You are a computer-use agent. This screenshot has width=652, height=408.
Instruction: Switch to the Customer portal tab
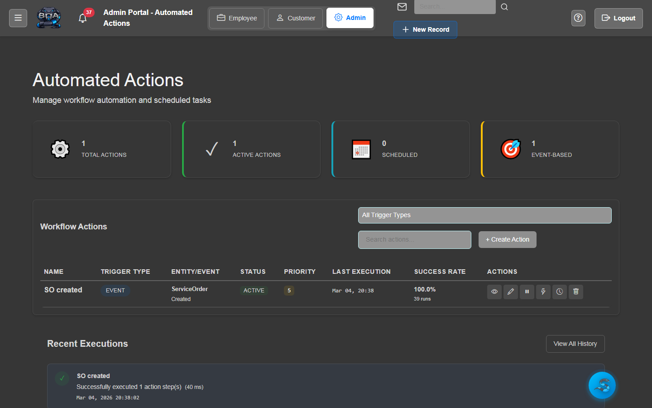296,18
